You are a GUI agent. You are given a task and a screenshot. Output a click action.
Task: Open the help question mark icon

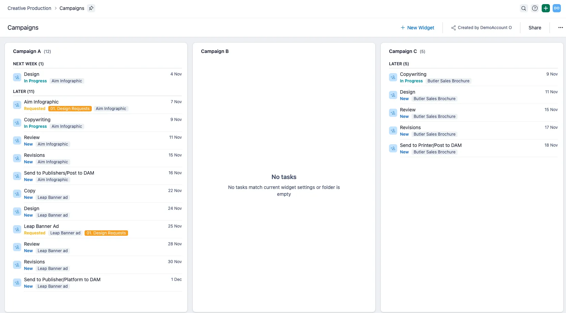pos(534,8)
